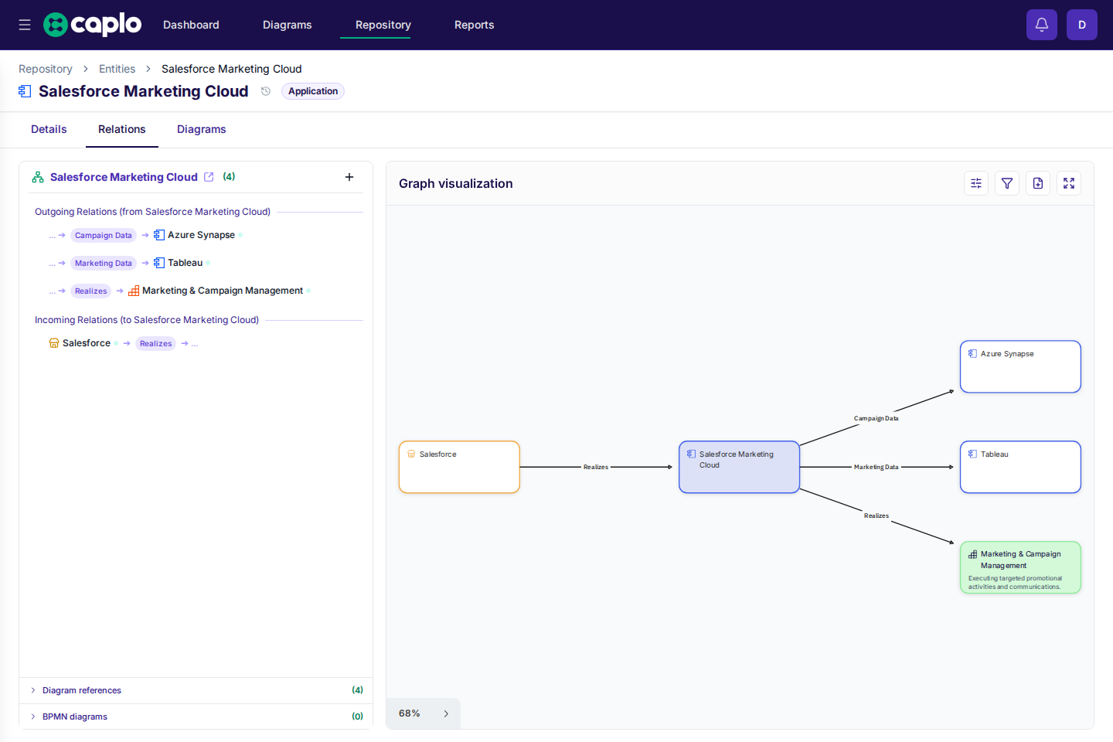Click the Marketing Data relation tag
This screenshot has height=742, width=1113.
click(x=104, y=263)
